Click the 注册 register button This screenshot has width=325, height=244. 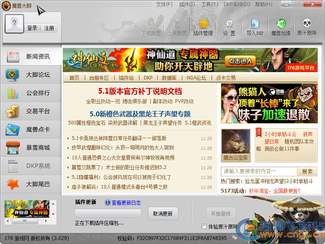tap(49, 28)
